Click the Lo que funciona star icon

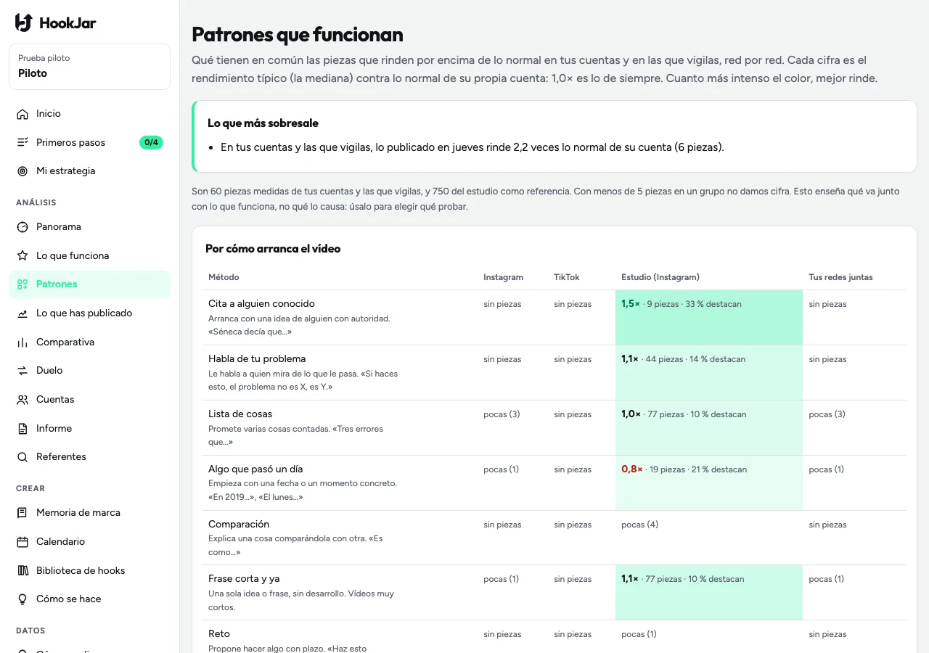pos(22,256)
